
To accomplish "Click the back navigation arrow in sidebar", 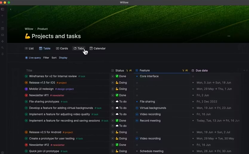I will tap(2, 15).
